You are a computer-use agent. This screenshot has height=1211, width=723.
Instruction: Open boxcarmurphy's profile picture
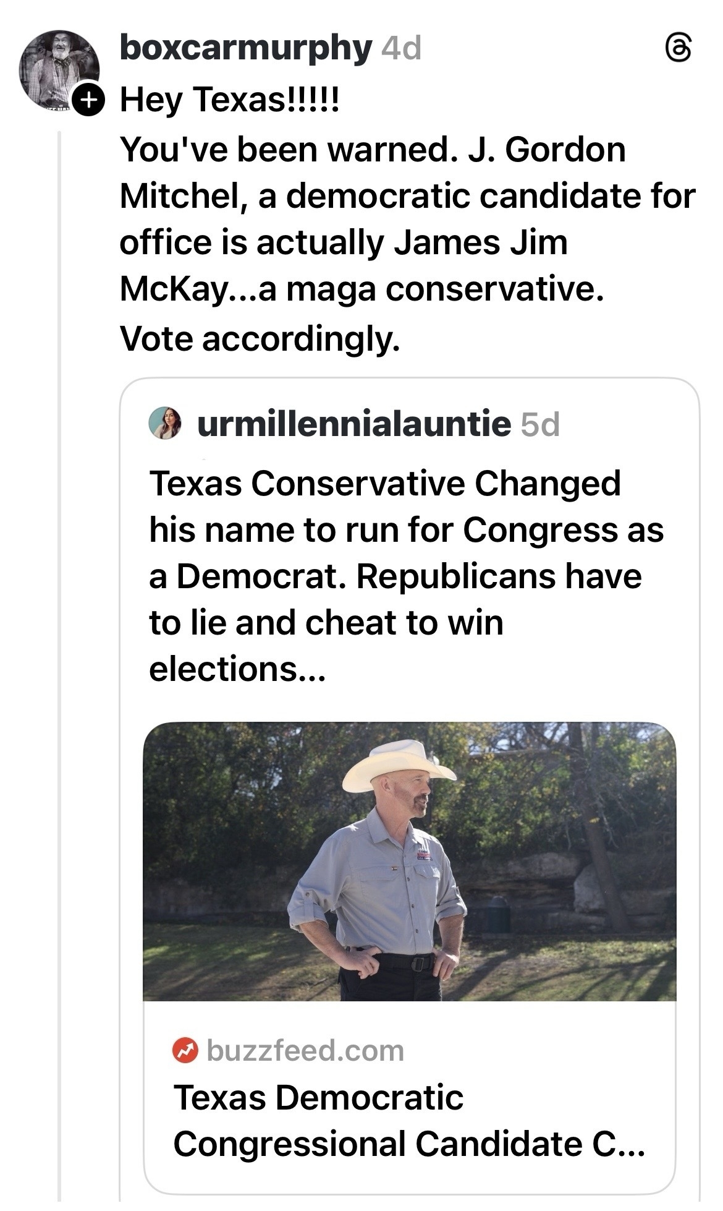[x=59, y=69]
